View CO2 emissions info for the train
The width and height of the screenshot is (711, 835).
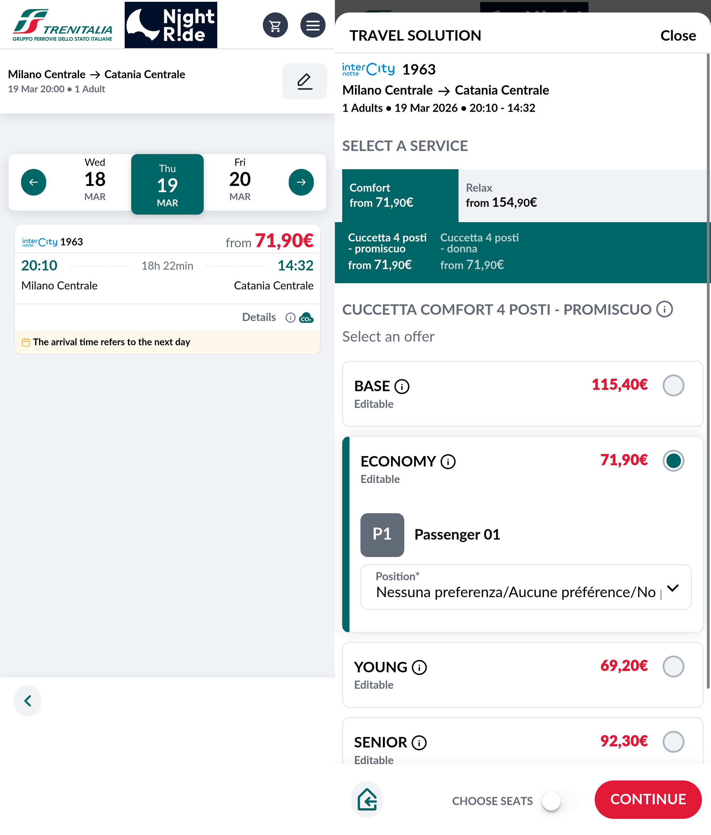click(307, 318)
